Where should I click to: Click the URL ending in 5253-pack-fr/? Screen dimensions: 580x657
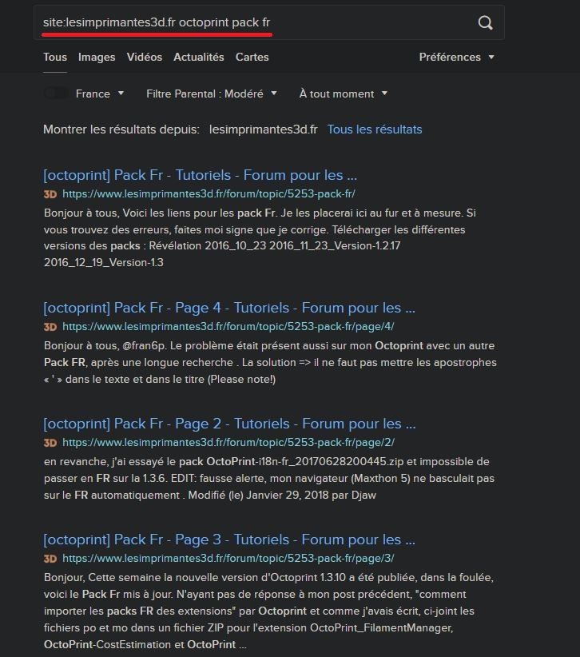pos(209,194)
